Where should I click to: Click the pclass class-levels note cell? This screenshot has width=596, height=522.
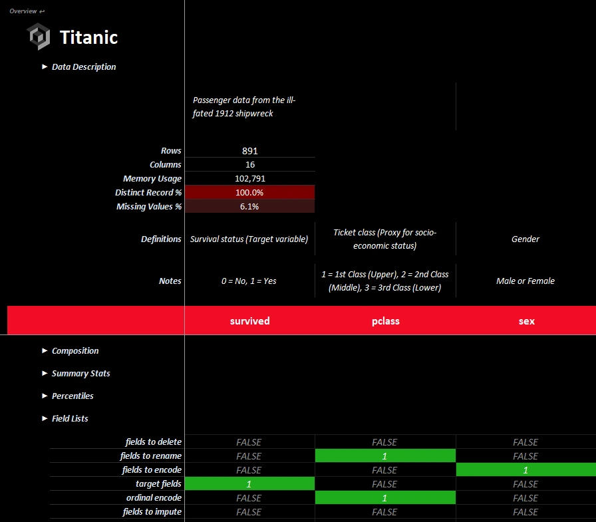pos(385,281)
